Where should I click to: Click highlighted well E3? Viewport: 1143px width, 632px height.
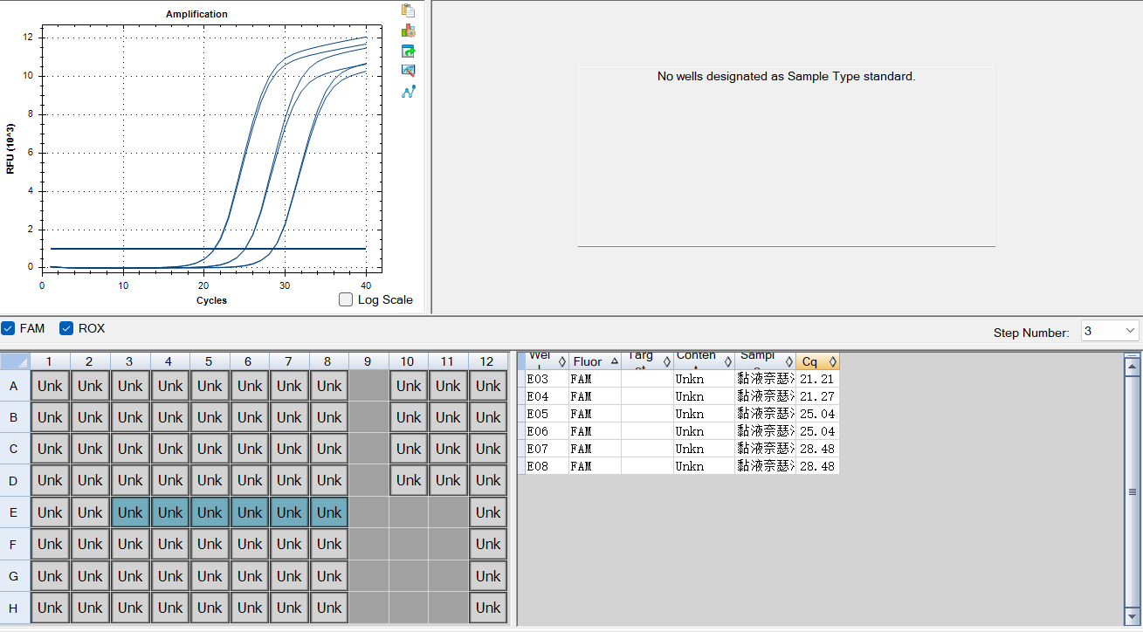tap(130, 512)
